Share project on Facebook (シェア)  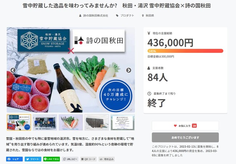click(15, 159)
